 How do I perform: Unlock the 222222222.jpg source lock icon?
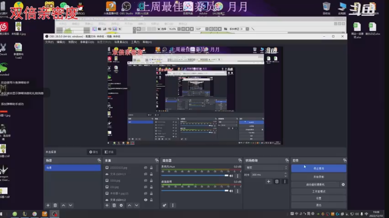coord(151,168)
